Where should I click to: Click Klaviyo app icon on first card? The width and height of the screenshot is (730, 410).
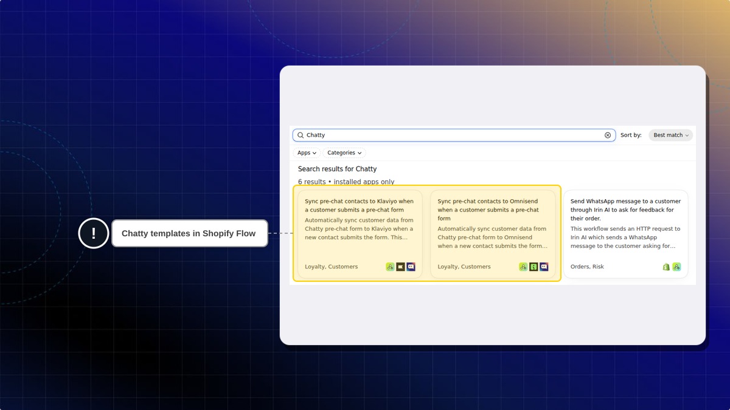400,267
